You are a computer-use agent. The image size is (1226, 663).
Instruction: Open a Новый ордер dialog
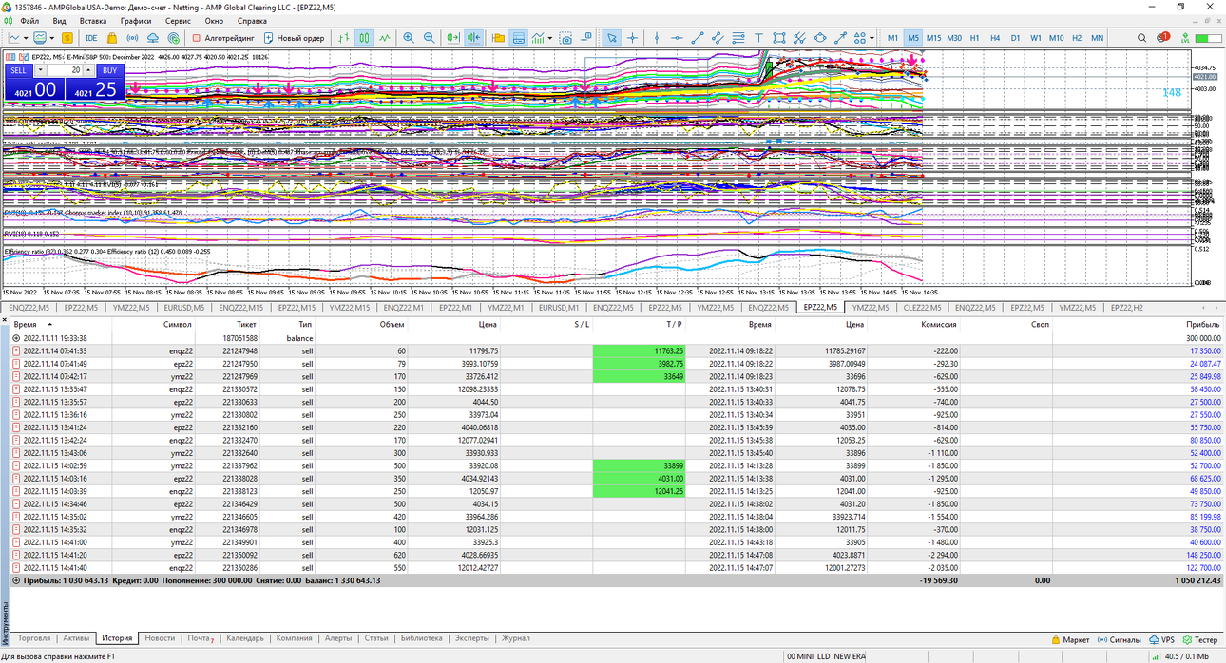(294, 38)
